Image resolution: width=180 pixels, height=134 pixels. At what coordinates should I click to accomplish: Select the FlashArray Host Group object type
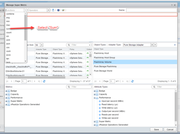coord(104,58)
